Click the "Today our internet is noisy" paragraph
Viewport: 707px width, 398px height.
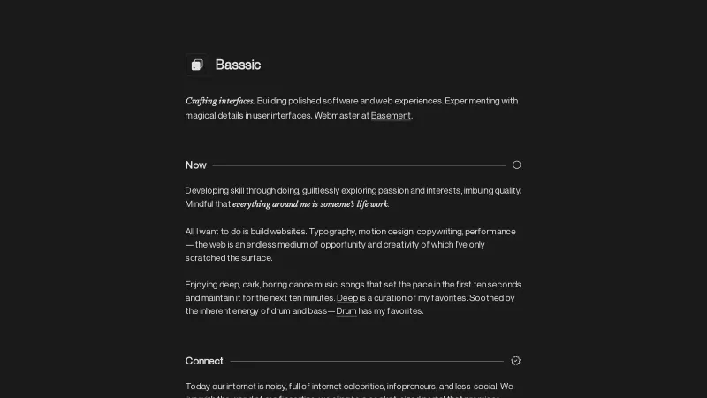tap(349, 387)
